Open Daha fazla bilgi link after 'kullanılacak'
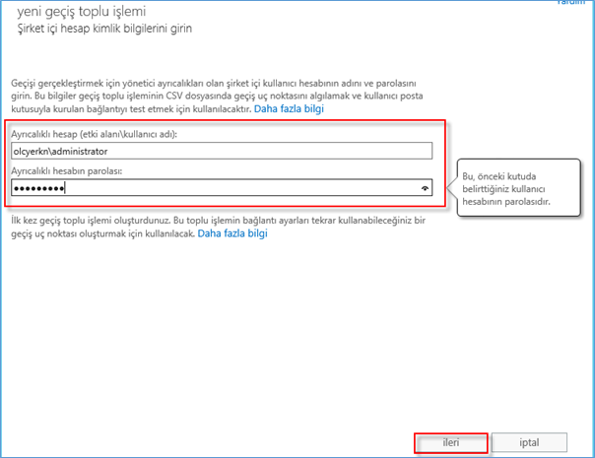 click(232, 233)
